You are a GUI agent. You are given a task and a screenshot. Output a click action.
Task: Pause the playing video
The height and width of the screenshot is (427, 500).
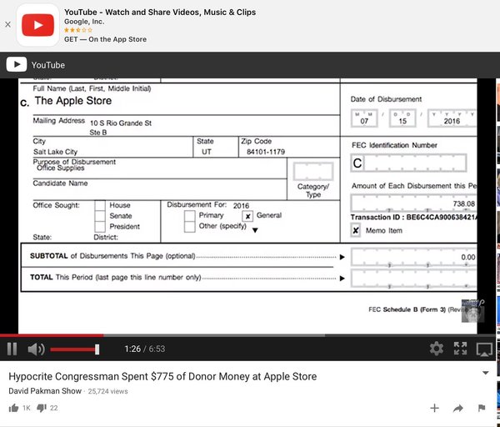[12, 349]
